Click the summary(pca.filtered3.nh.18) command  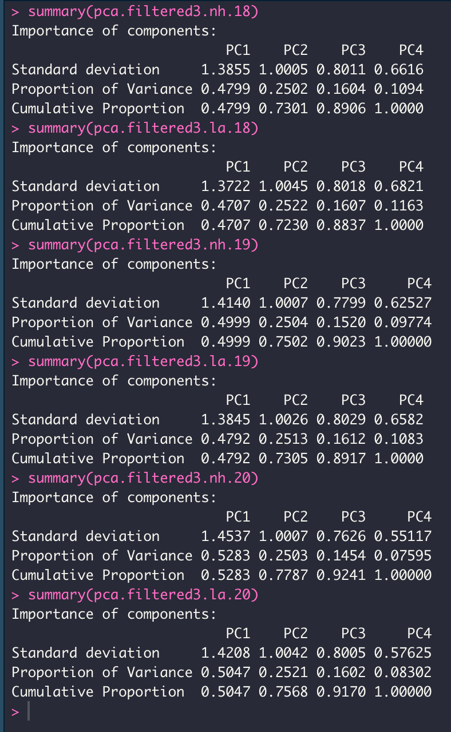[144, 11]
